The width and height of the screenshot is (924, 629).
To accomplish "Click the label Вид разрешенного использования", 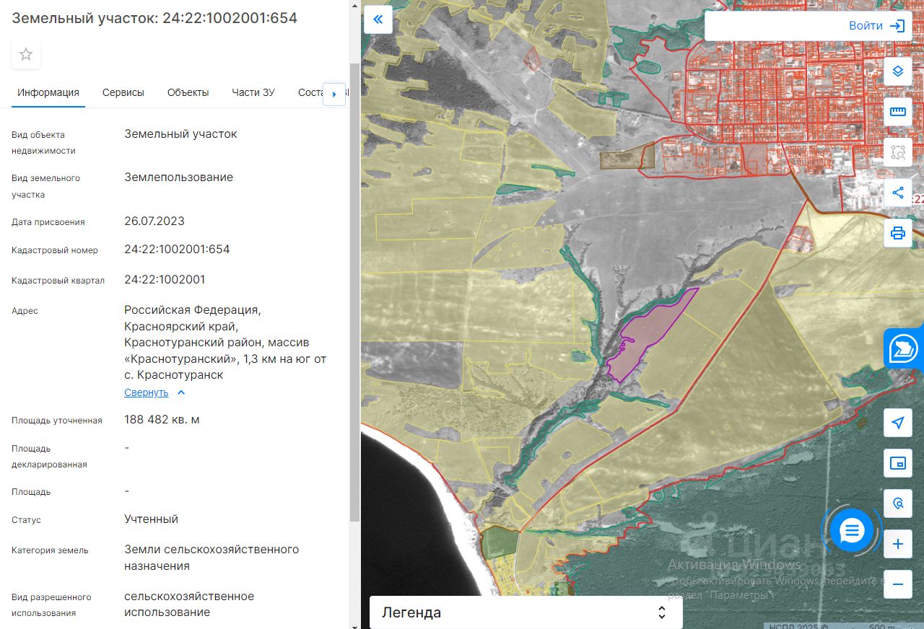I will pyautogui.click(x=51, y=605).
